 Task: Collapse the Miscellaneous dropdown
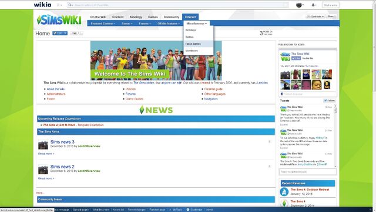tap(196, 24)
